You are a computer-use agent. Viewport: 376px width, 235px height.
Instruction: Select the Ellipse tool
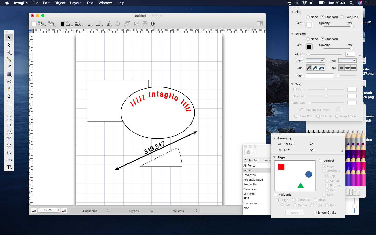pyautogui.click(x=9, y=145)
